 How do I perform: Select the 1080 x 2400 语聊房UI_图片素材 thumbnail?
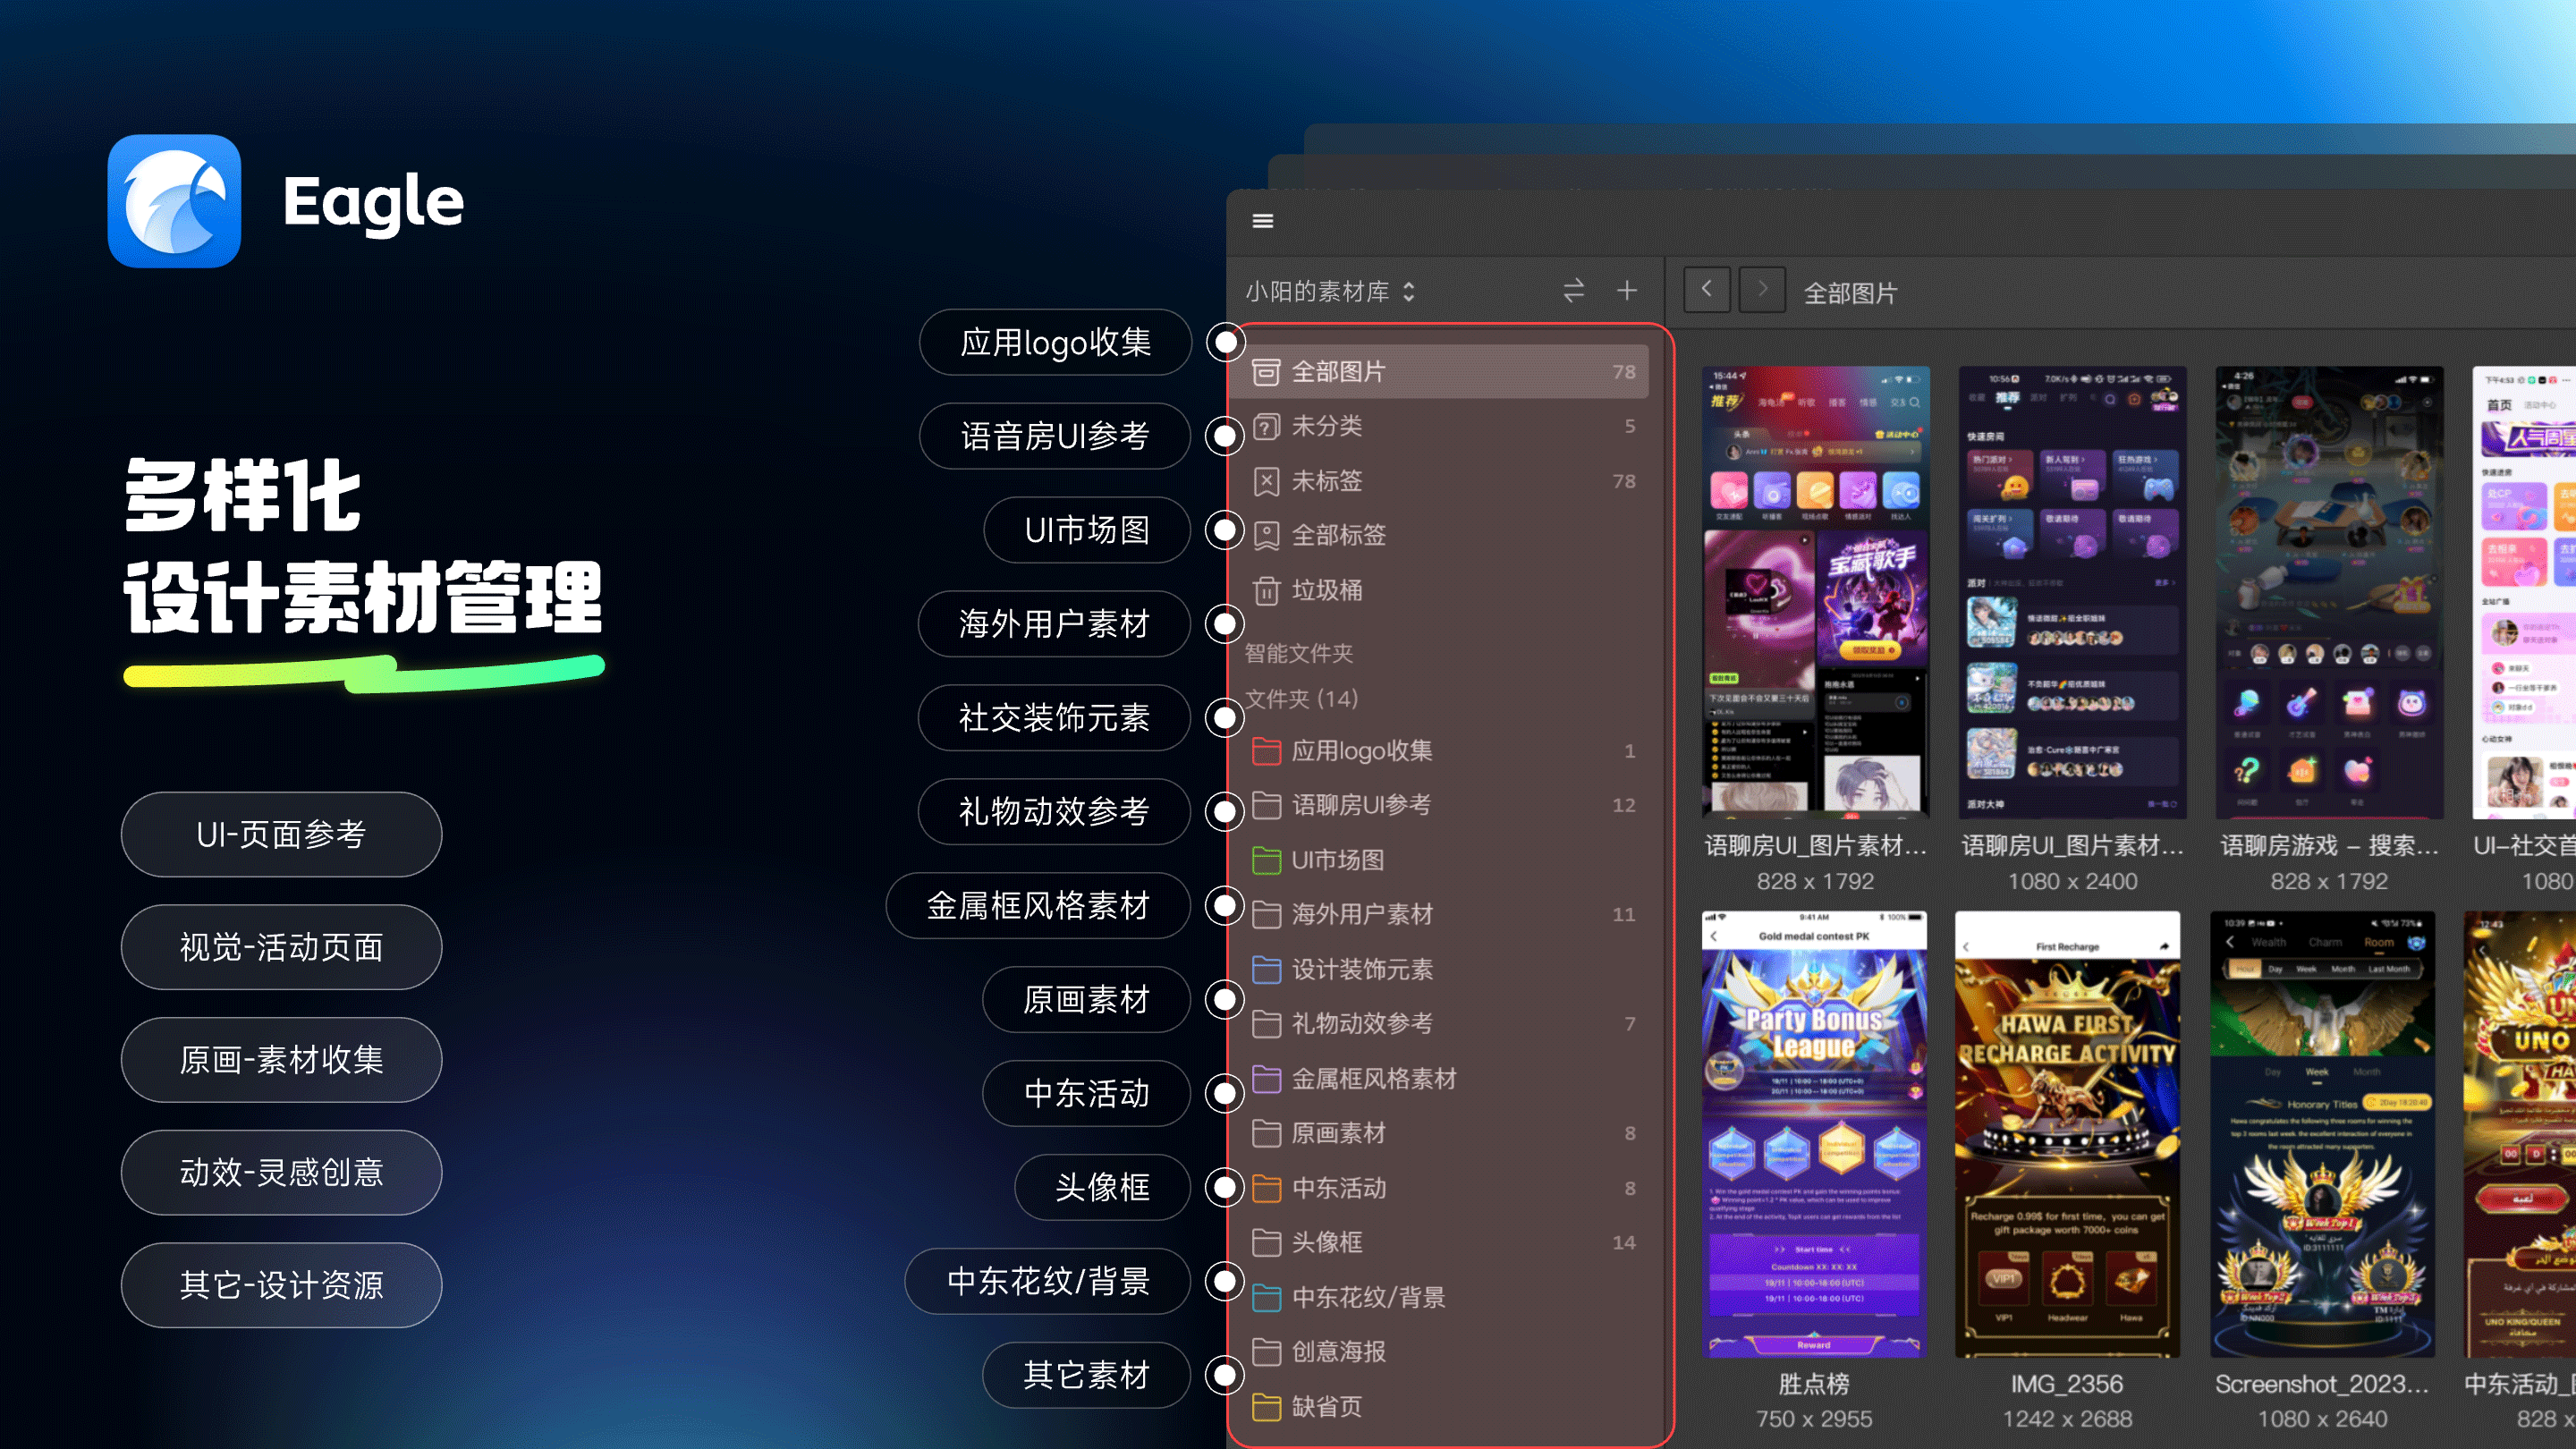coord(2072,592)
